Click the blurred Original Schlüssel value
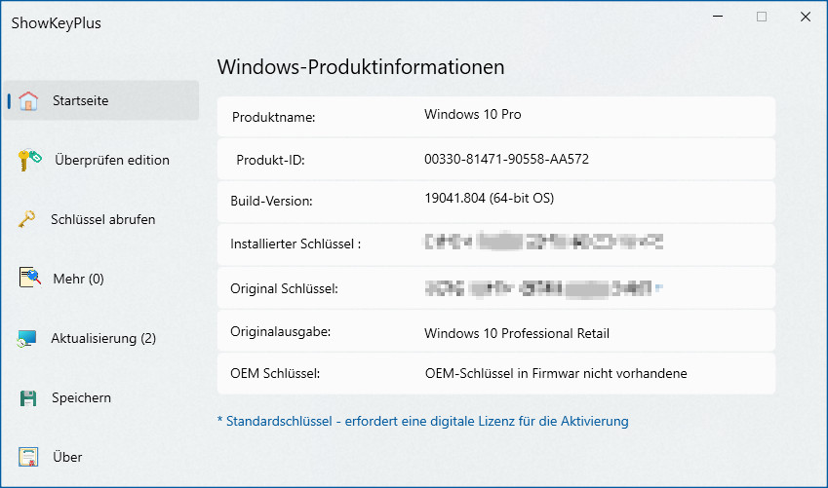Screen dimensions: 828x488 click(543, 287)
